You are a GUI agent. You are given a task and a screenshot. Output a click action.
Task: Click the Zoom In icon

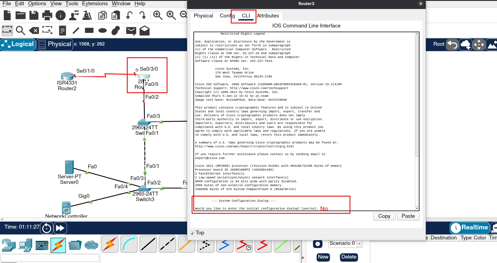click(158, 15)
